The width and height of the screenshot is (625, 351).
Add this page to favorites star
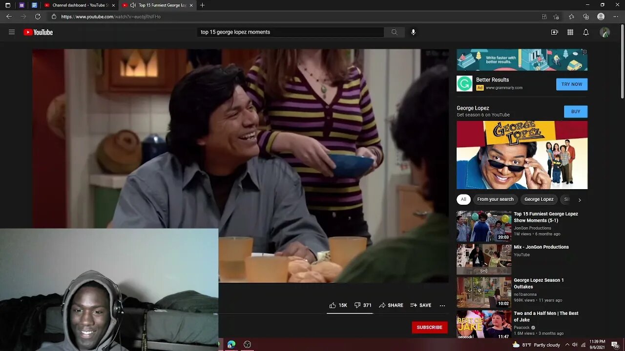pyautogui.click(x=556, y=17)
